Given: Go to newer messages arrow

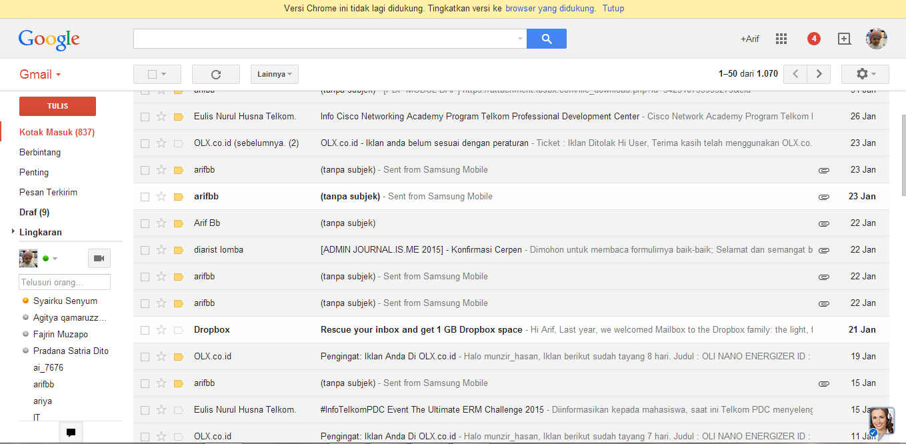Looking at the screenshot, I should [795, 74].
